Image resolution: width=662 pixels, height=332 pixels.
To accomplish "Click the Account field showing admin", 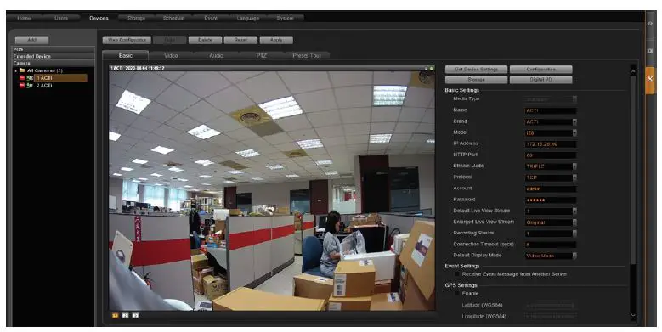I will coord(551,189).
